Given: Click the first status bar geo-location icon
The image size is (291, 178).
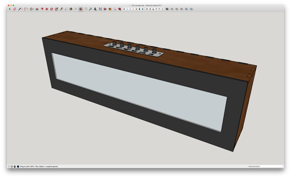Looking at the screenshot, I should coord(9,166).
